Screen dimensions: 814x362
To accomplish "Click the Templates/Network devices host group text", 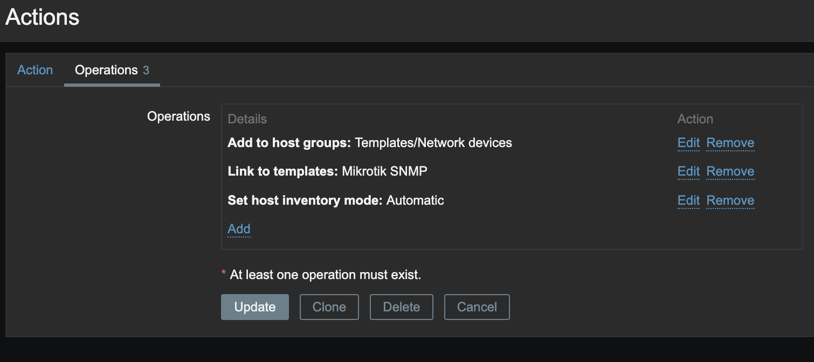I will click(x=433, y=143).
